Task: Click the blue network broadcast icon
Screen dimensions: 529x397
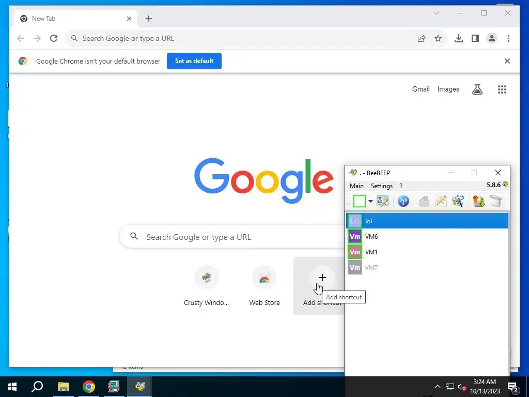Action: (x=403, y=201)
